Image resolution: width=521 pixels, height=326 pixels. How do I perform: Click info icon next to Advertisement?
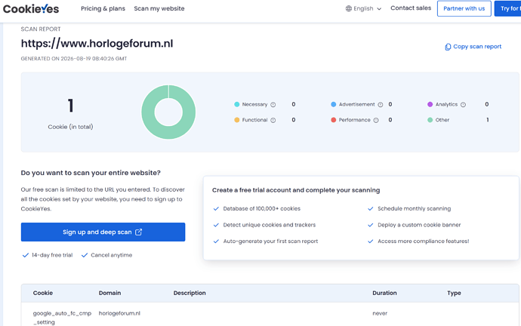[x=381, y=105]
